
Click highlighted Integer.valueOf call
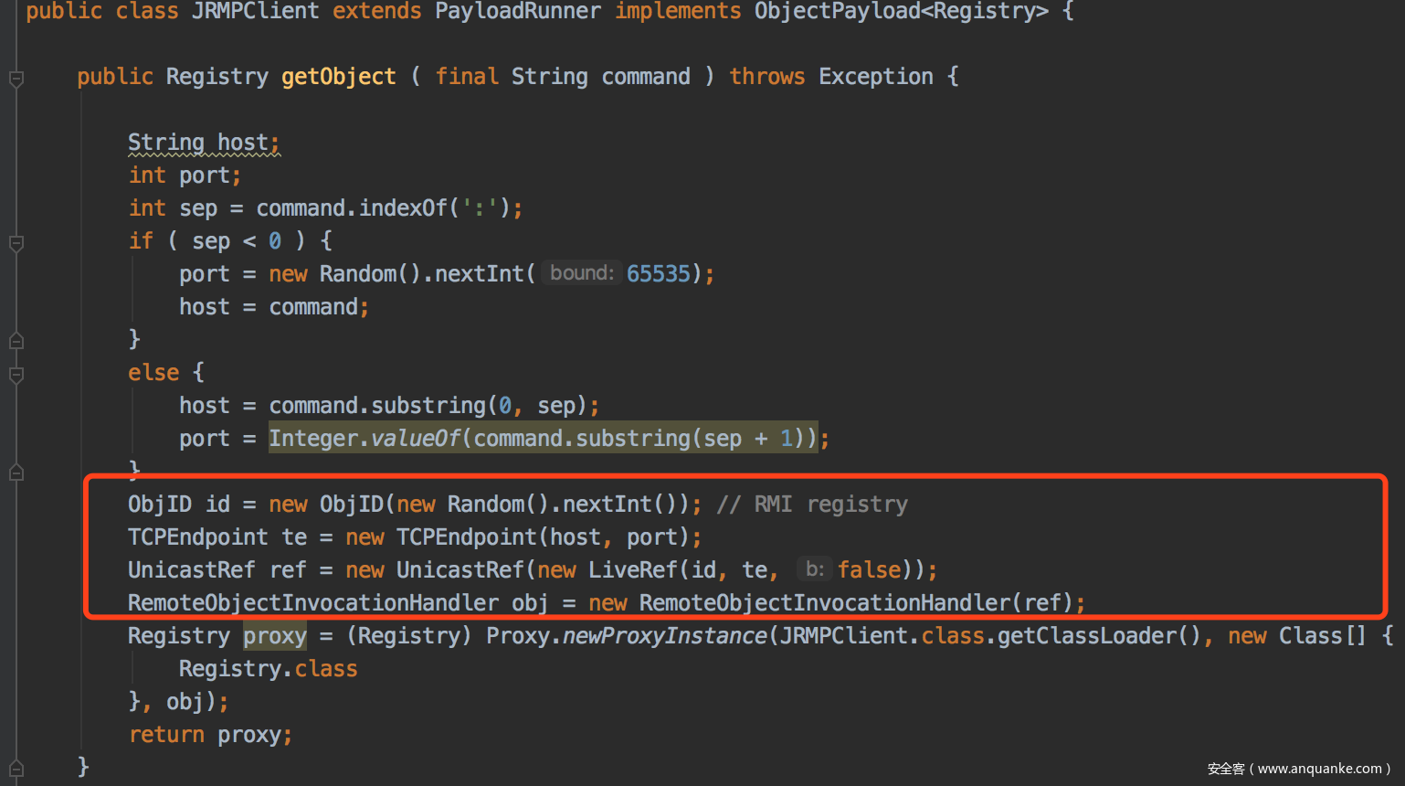pyautogui.click(x=543, y=439)
